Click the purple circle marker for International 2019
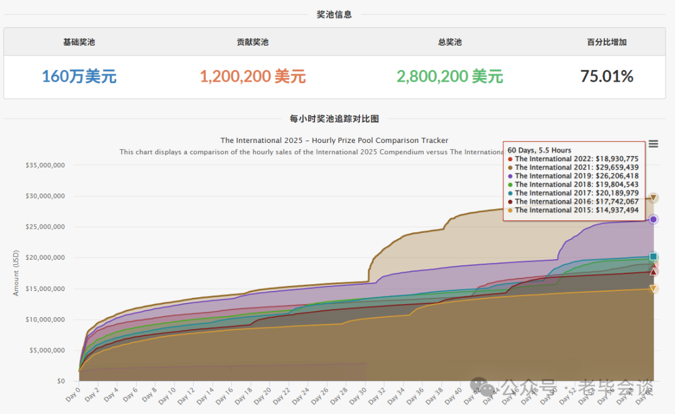The width and height of the screenshot is (675, 414). tap(653, 220)
